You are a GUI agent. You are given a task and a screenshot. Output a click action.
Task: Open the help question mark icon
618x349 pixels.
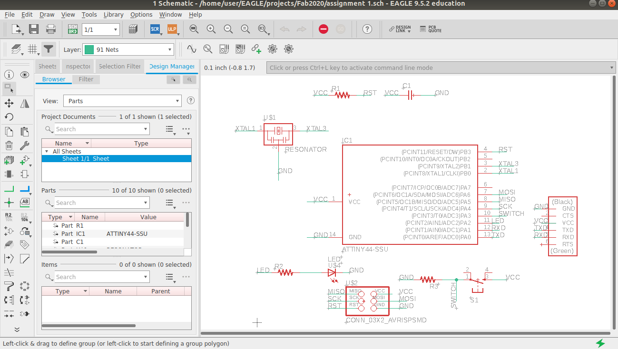[x=367, y=29]
